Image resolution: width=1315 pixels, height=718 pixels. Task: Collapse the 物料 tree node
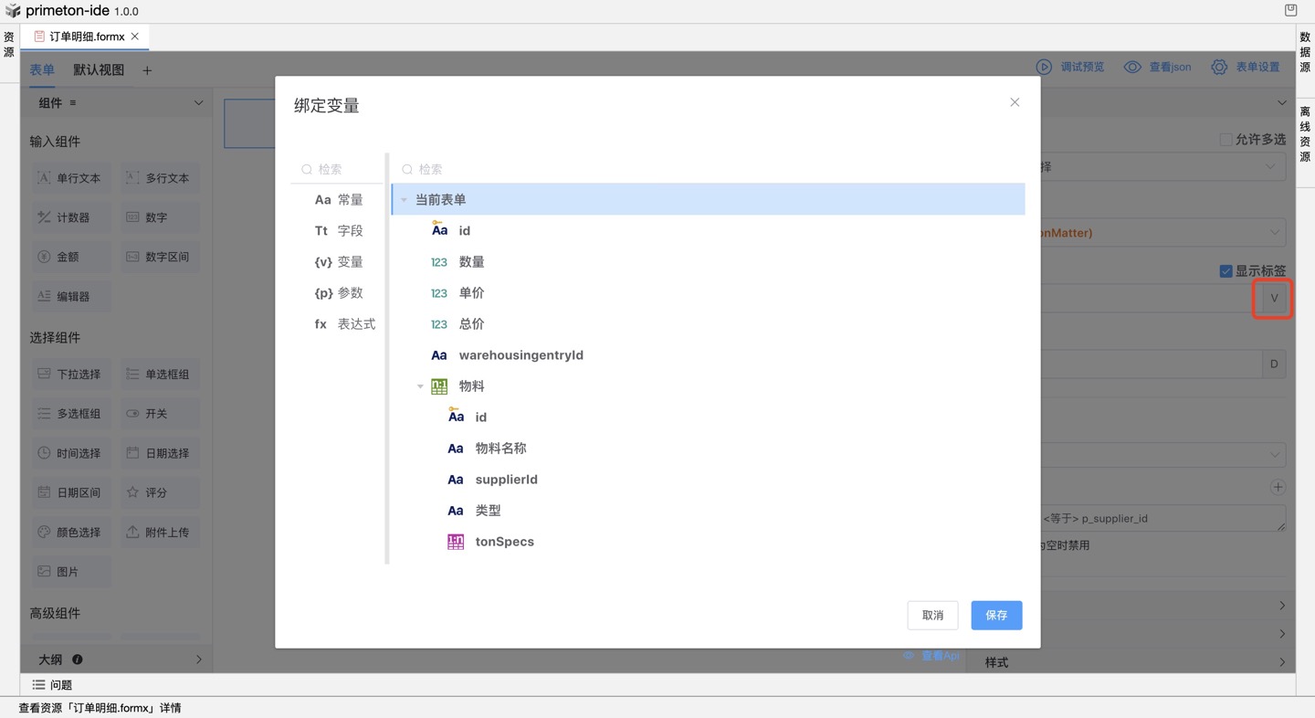420,386
